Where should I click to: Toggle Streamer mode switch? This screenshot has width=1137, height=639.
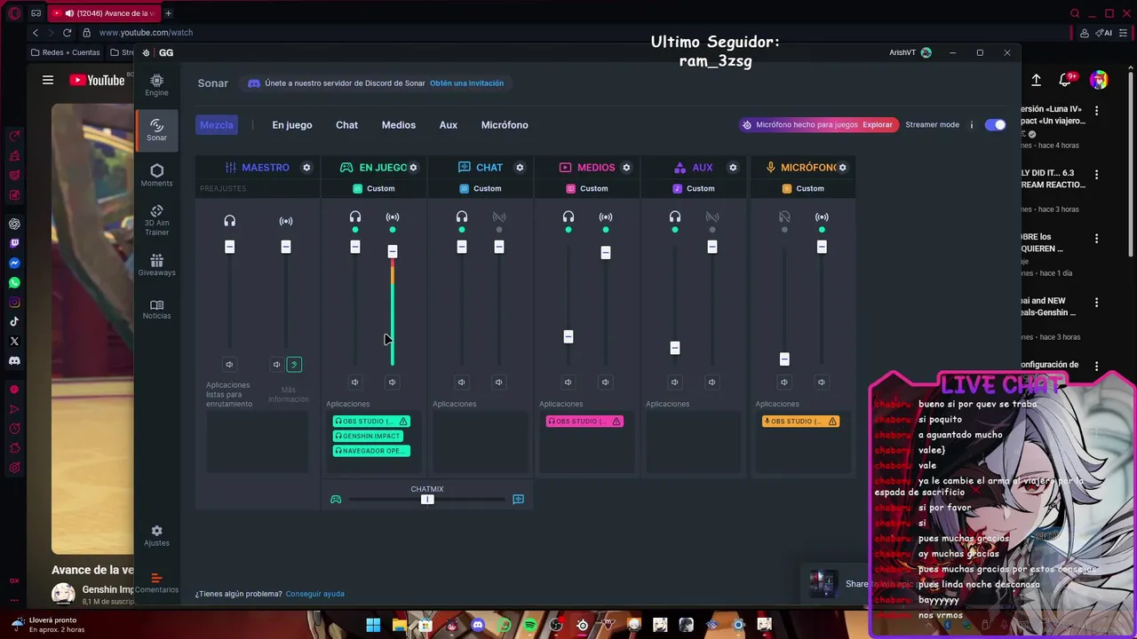coord(996,125)
